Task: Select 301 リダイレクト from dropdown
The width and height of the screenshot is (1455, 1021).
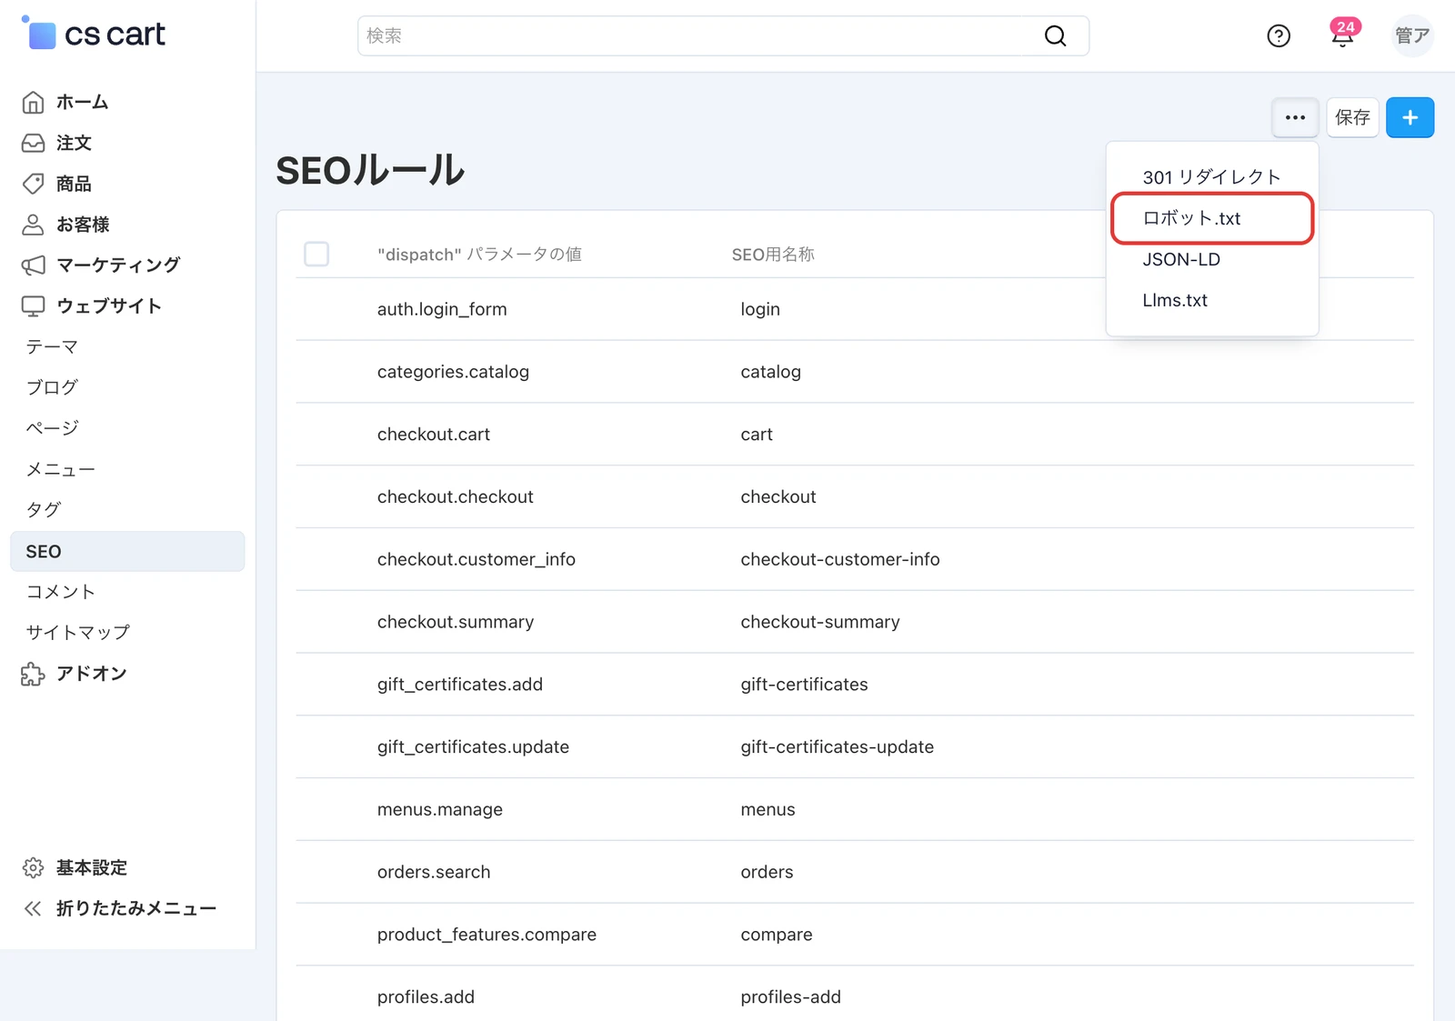Action: [x=1211, y=177]
